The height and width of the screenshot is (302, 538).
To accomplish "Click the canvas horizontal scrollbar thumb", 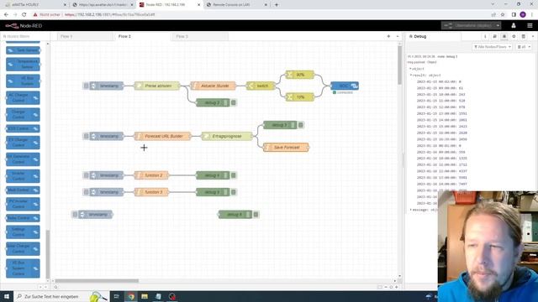I will coord(97,281).
